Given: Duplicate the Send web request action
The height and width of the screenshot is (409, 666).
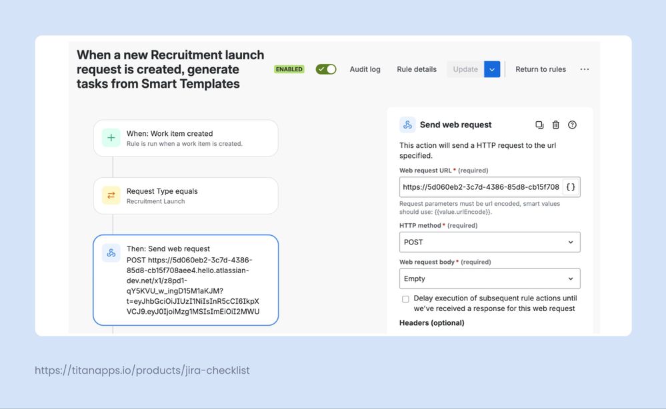Looking at the screenshot, I should (539, 125).
